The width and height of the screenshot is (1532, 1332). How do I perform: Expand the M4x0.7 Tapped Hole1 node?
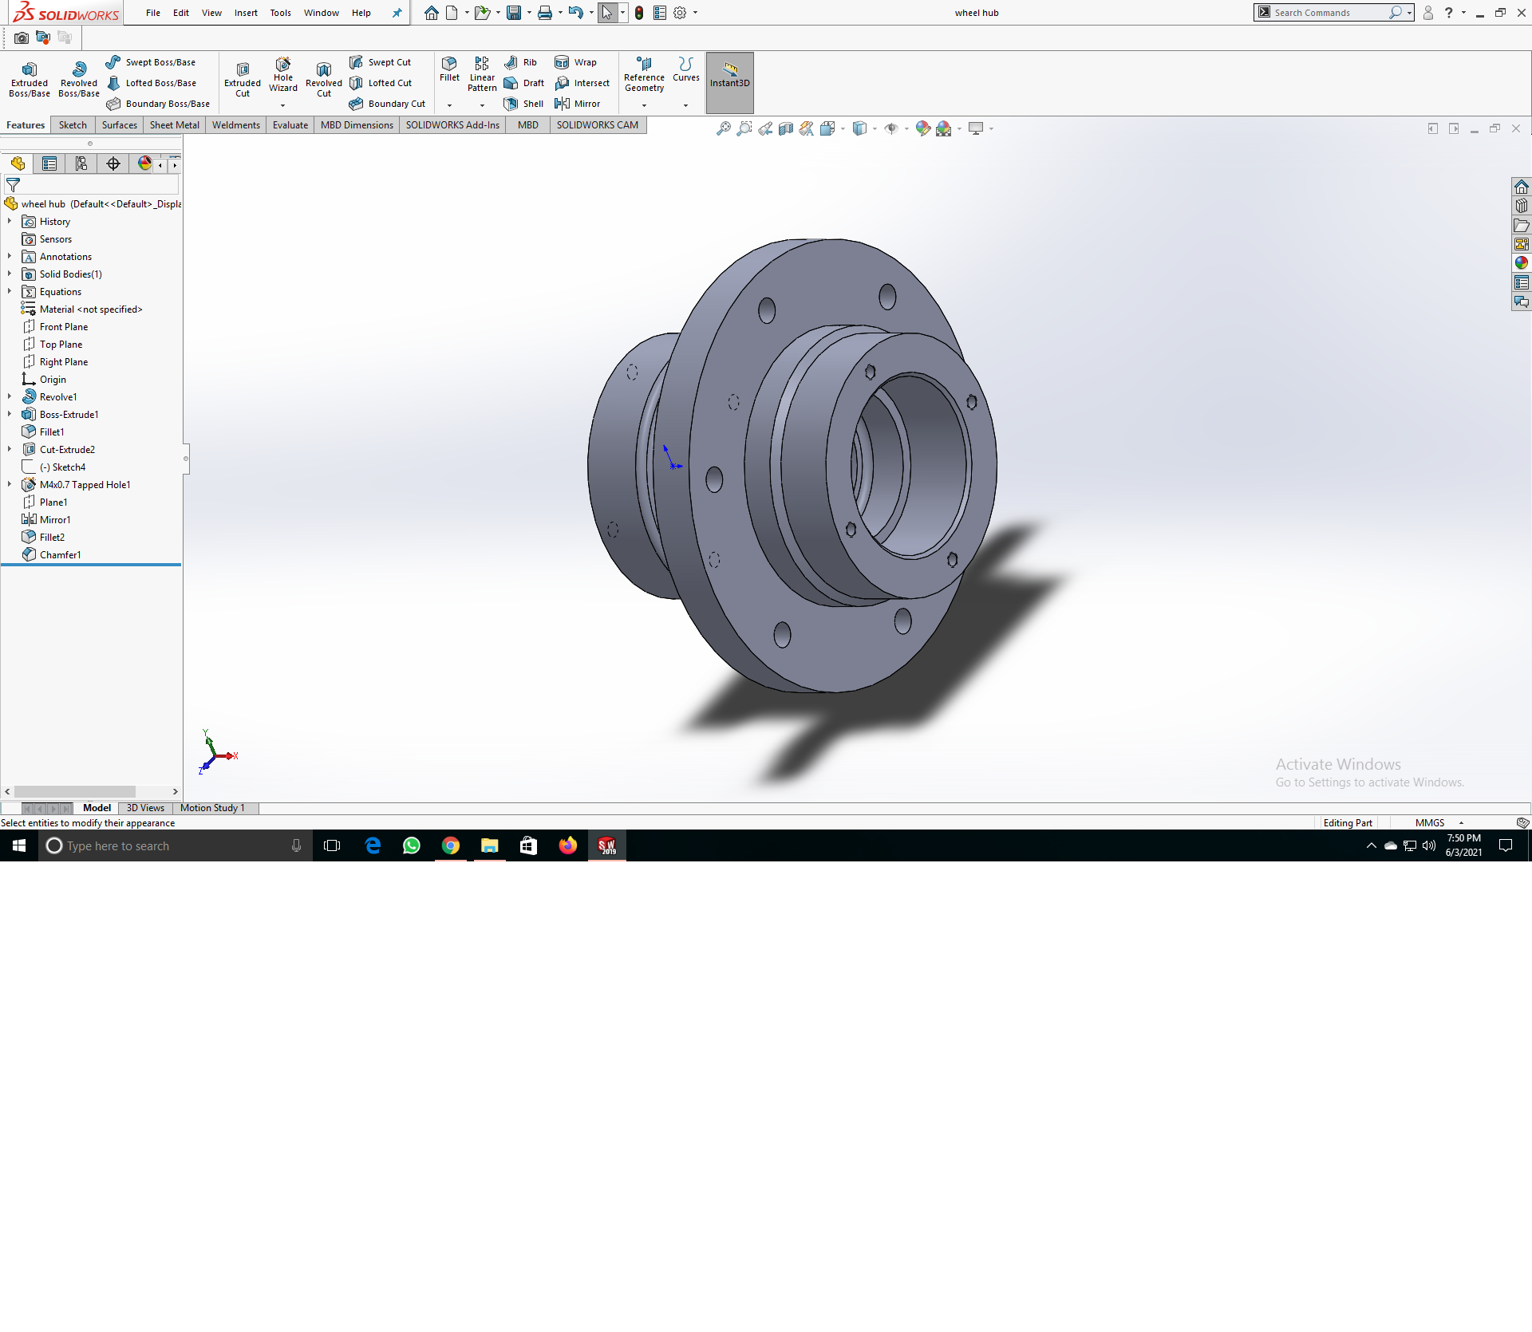10,484
